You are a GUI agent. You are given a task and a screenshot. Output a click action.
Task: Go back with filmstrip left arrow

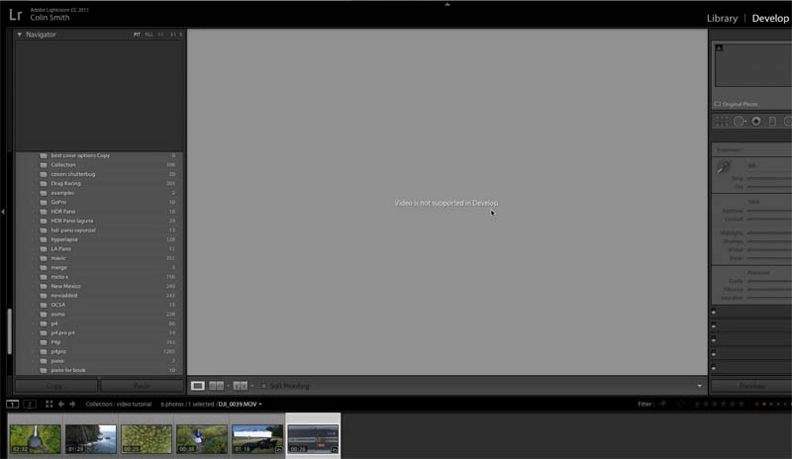(x=61, y=404)
